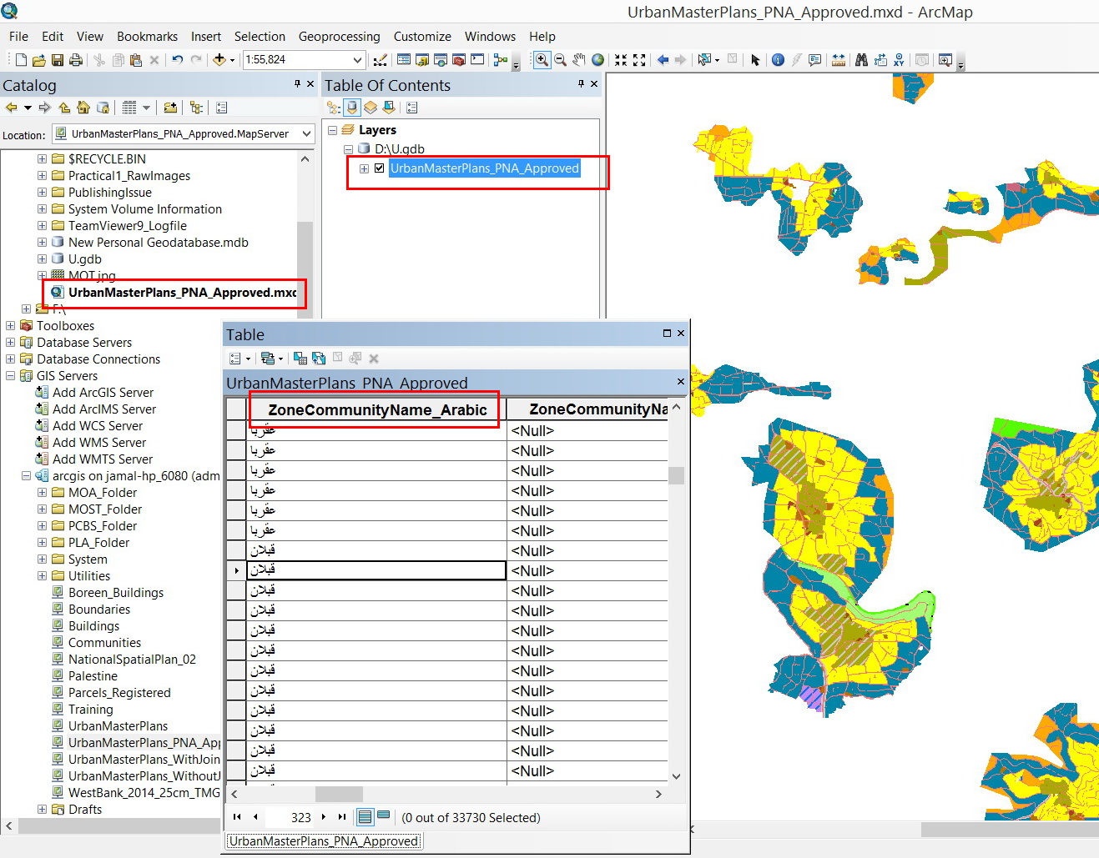Click Connect To Folder in Catalog
The image size is (1099, 858).
click(170, 108)
